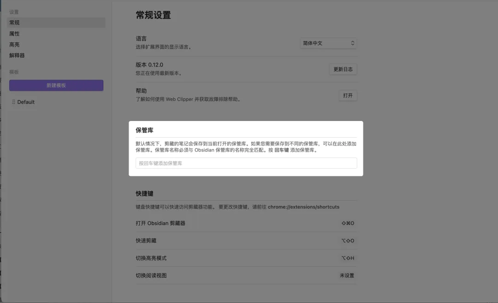Click the 版本 0.12.0 label

pyautogui.click(x=149, y=65)
